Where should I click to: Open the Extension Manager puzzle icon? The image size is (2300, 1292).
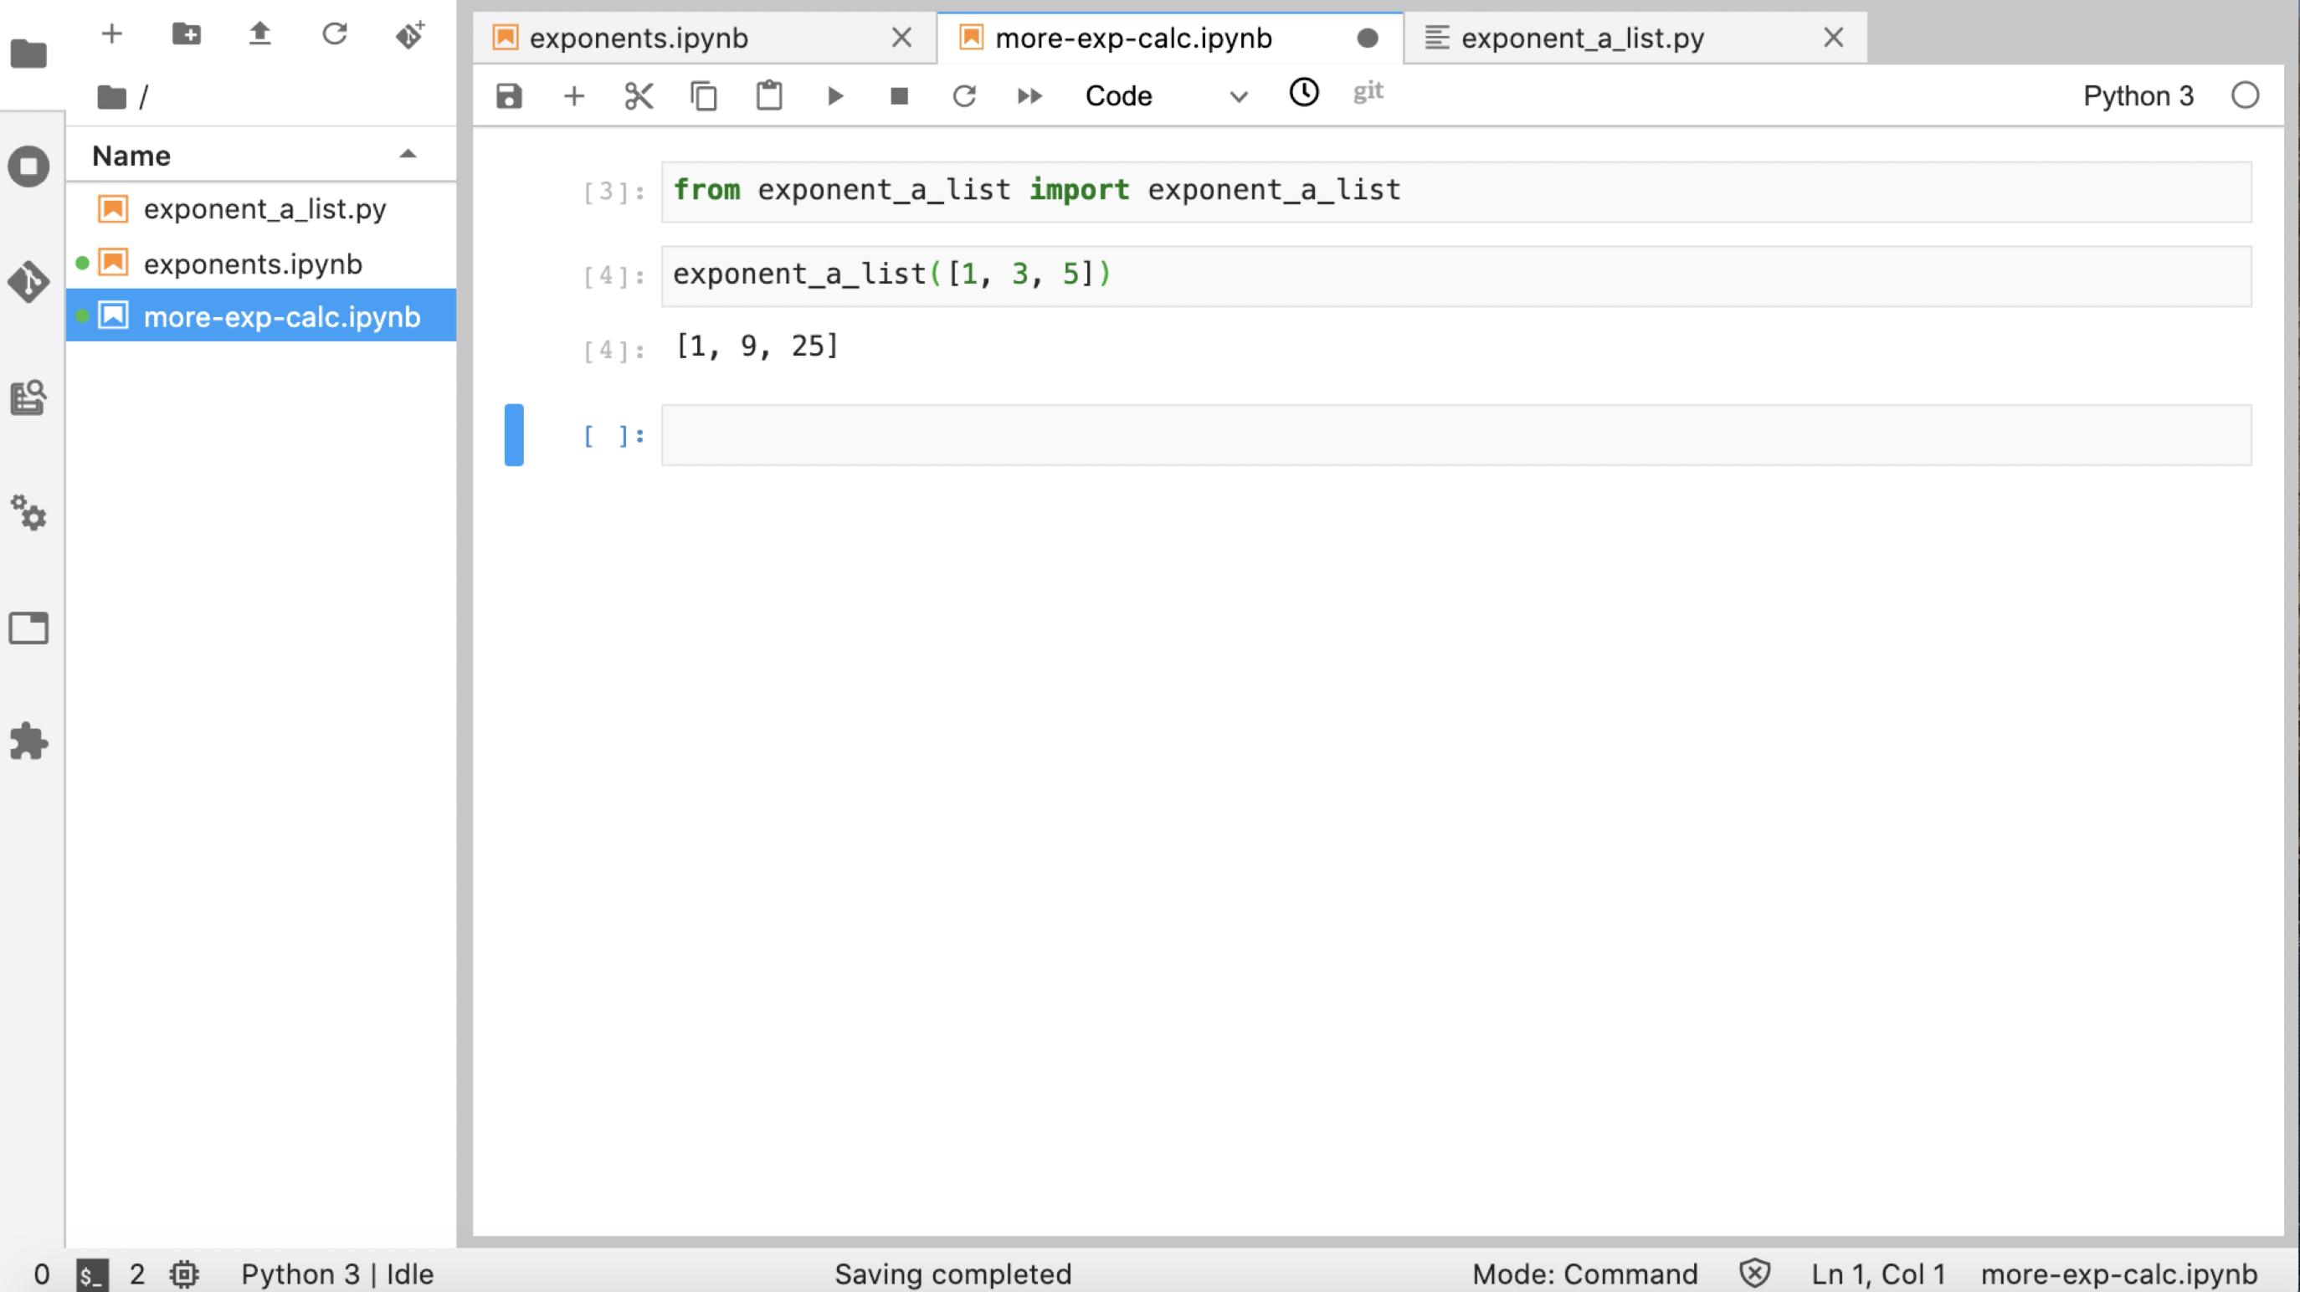click(x=28, y=741)
